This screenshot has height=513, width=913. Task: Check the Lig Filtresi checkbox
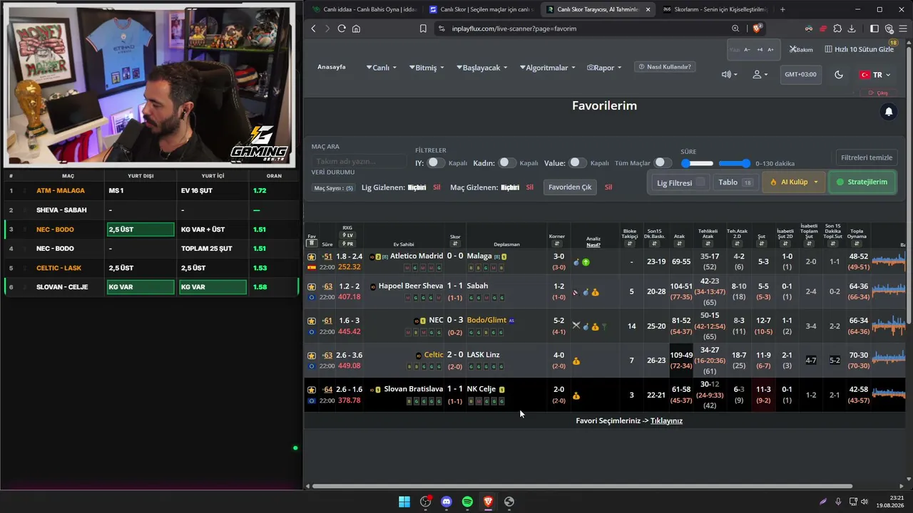coord(700,182)
